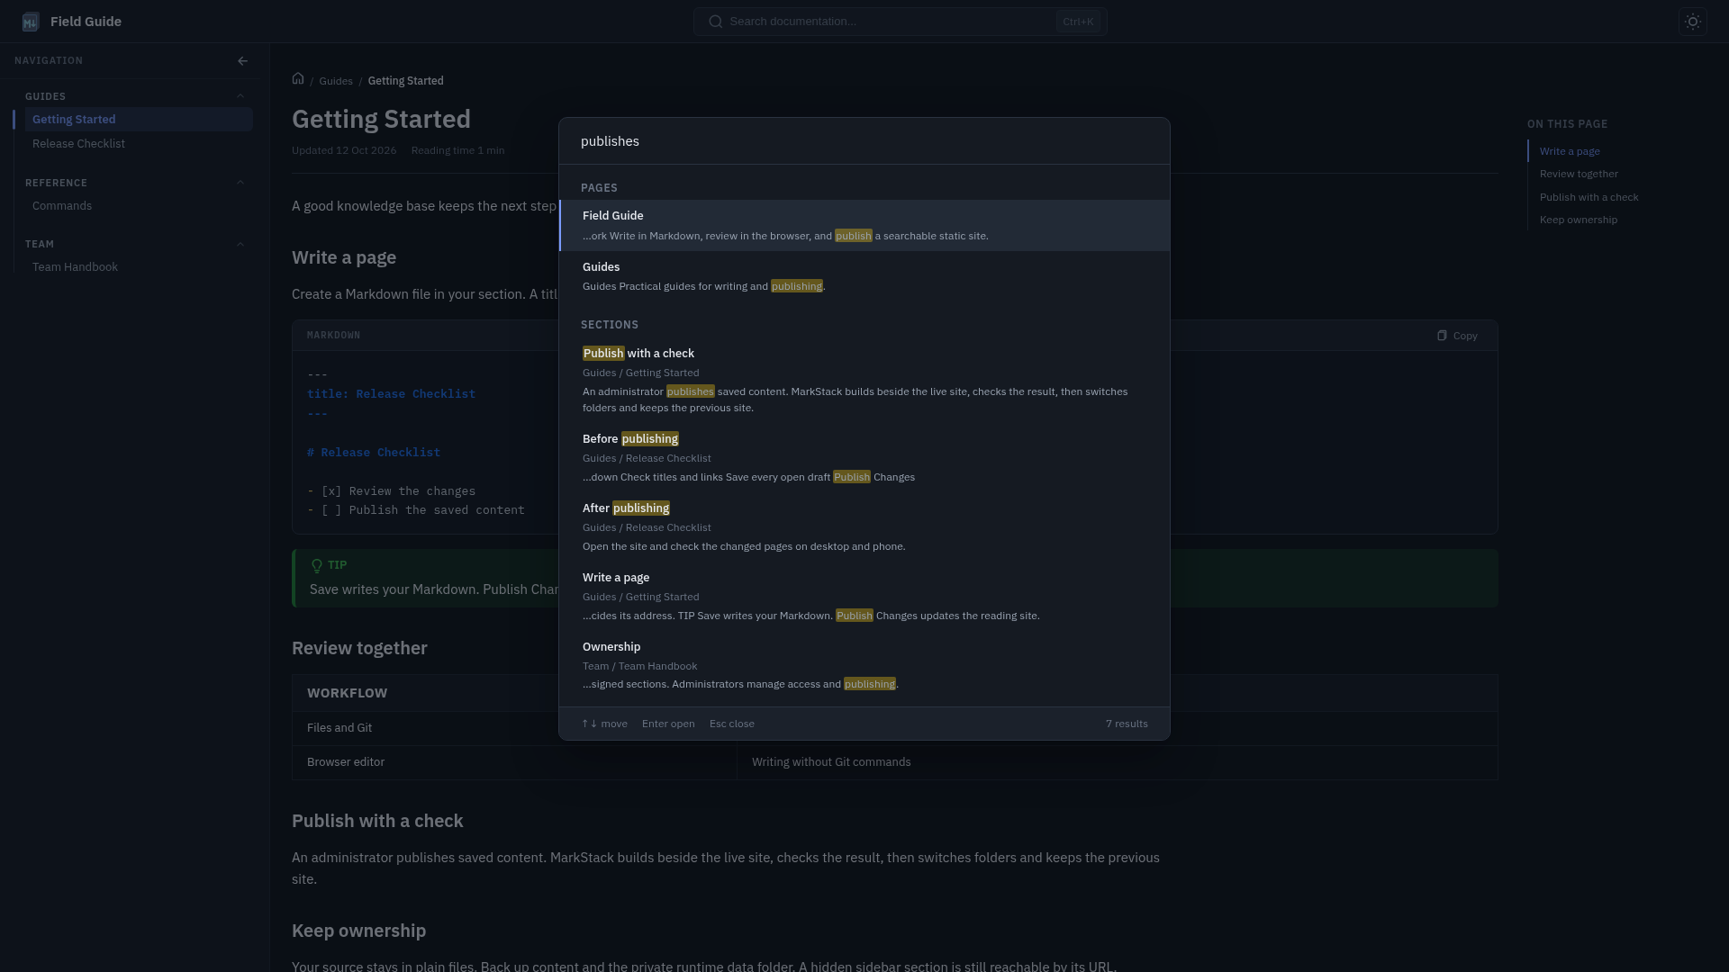Viewport: 1729px width, 972px height.
Task: Collapse navigation sidebar with the arrow icon
Action: pos(242,61)
